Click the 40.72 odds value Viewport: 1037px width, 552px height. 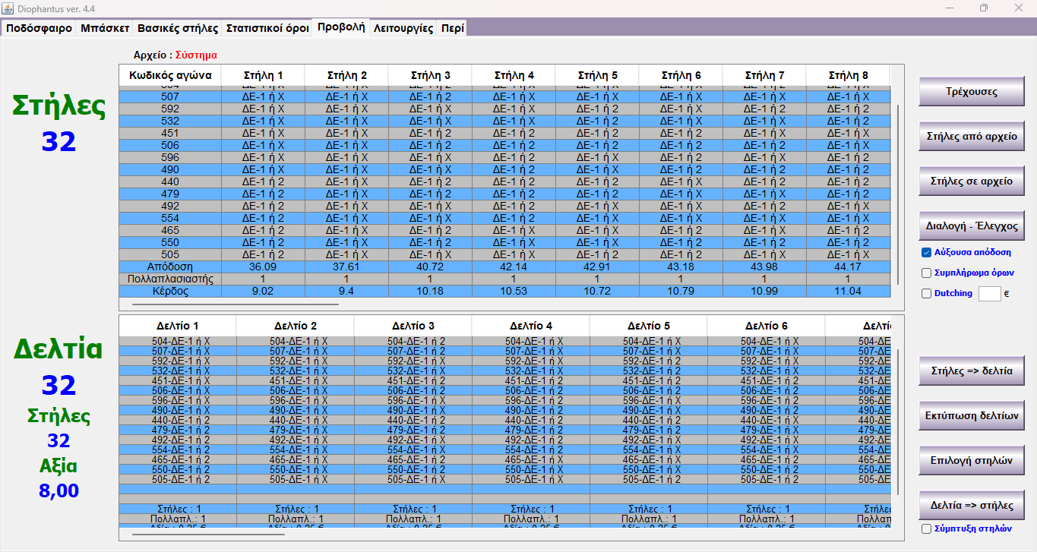pyautogui.click(x=430, y=267)
